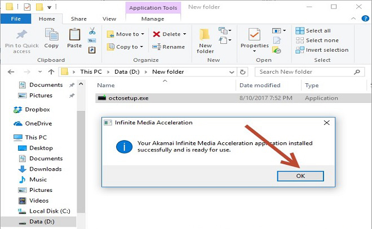Open the pinned Pictures quick access item
The image size is (372, 229).
coord(41,96)
